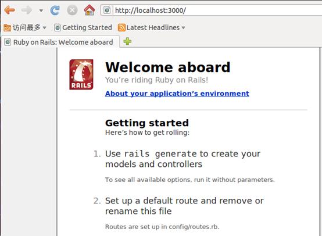
Task: Click the Latest Headlines RSS feed icon
Action: 121,27
